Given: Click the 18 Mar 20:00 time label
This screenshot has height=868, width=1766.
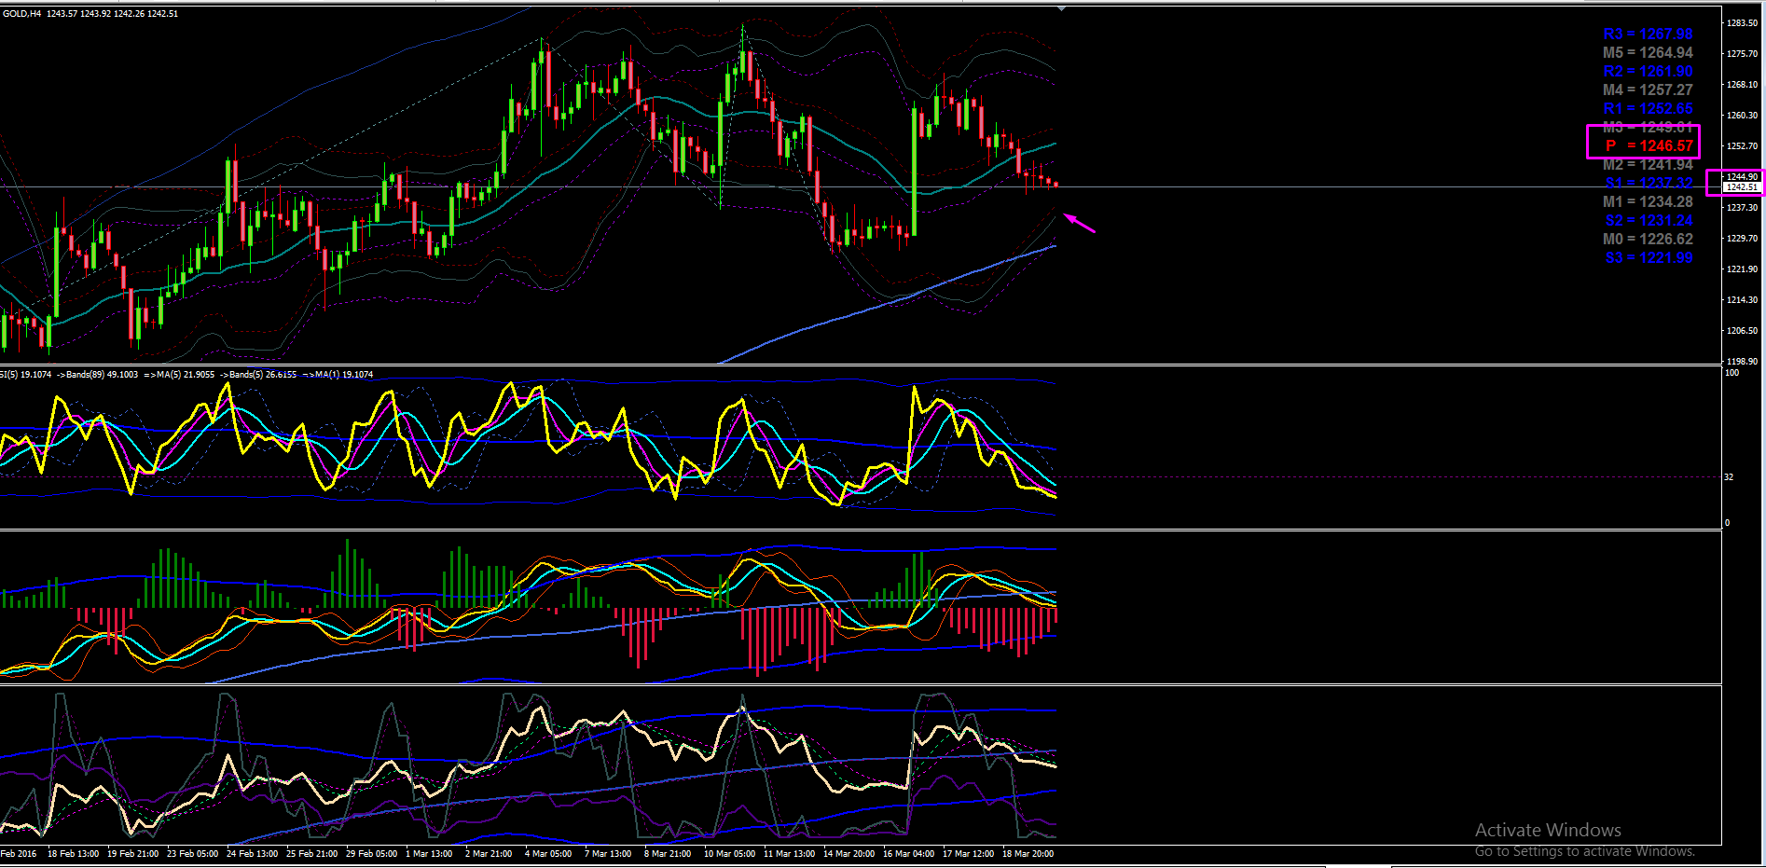Looking at the screenshot, I should pyautogui.click(x=1028, y=854).
